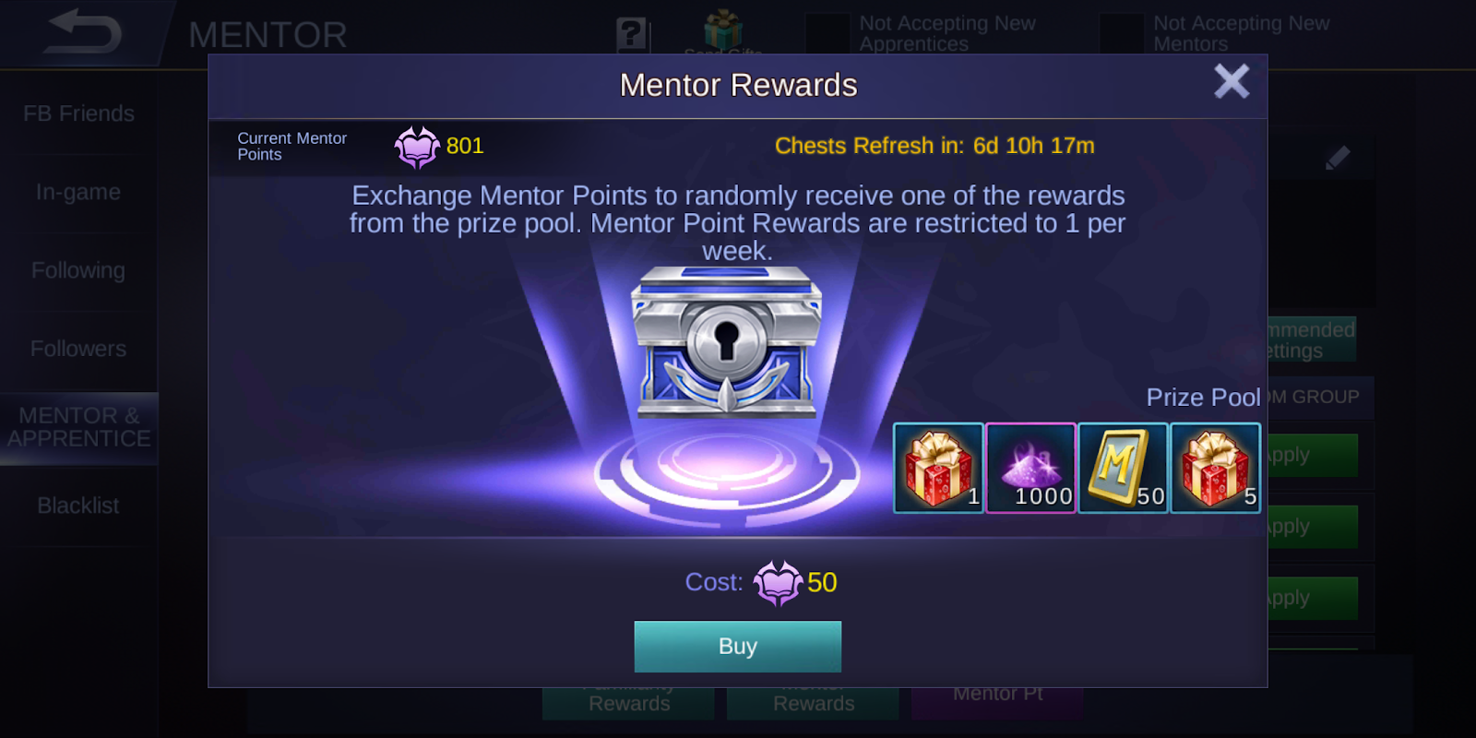Open the In-game friends tab
The height and width of the screenshot is (738, 1476).
tap(79, 192)
